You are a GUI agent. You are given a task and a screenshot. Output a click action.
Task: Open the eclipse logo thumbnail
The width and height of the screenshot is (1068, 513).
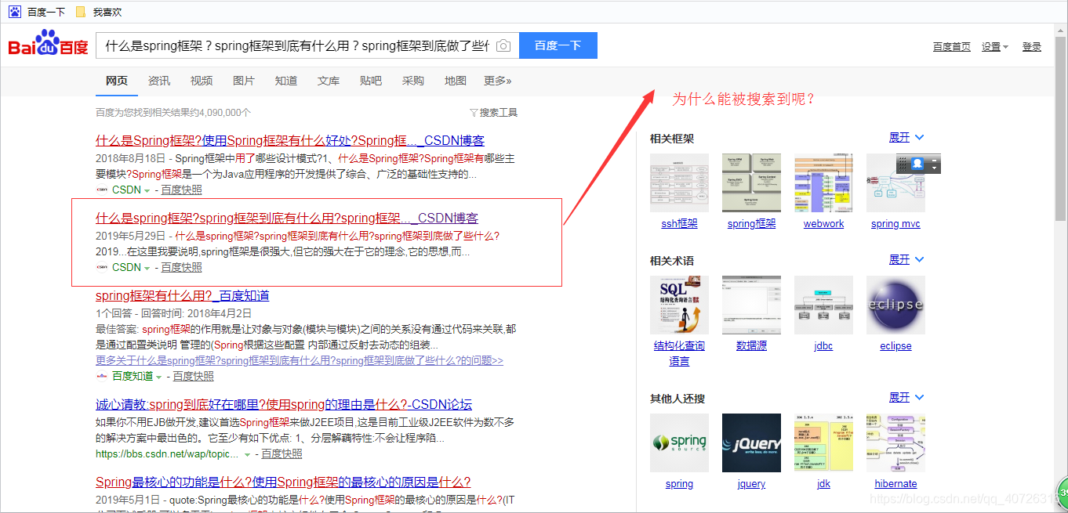895,305
